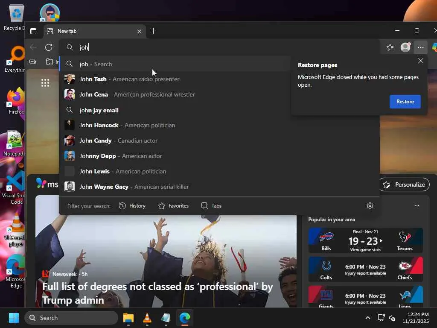Screen dimensions: 437x328
Task: Open the Copilot icon in toolbar
Action: click(434, 47)
